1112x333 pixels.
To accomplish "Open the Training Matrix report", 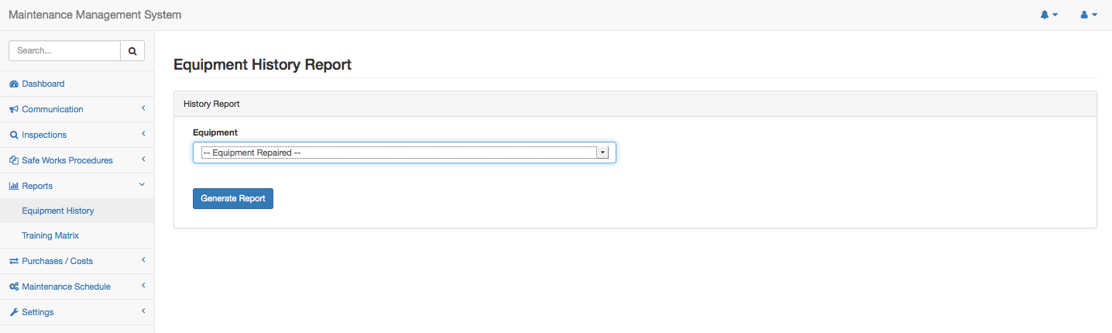I will (x=50, y=235).
